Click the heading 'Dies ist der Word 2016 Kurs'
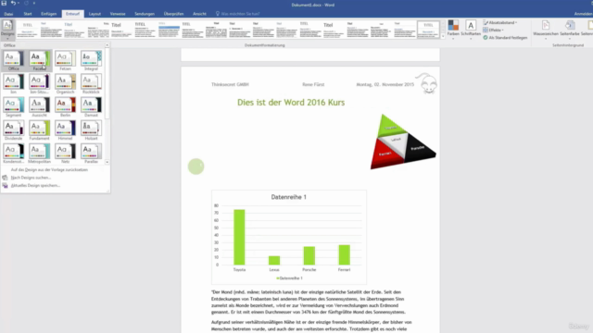Viewport: 593px width, 333px height. tap(291, 103)
